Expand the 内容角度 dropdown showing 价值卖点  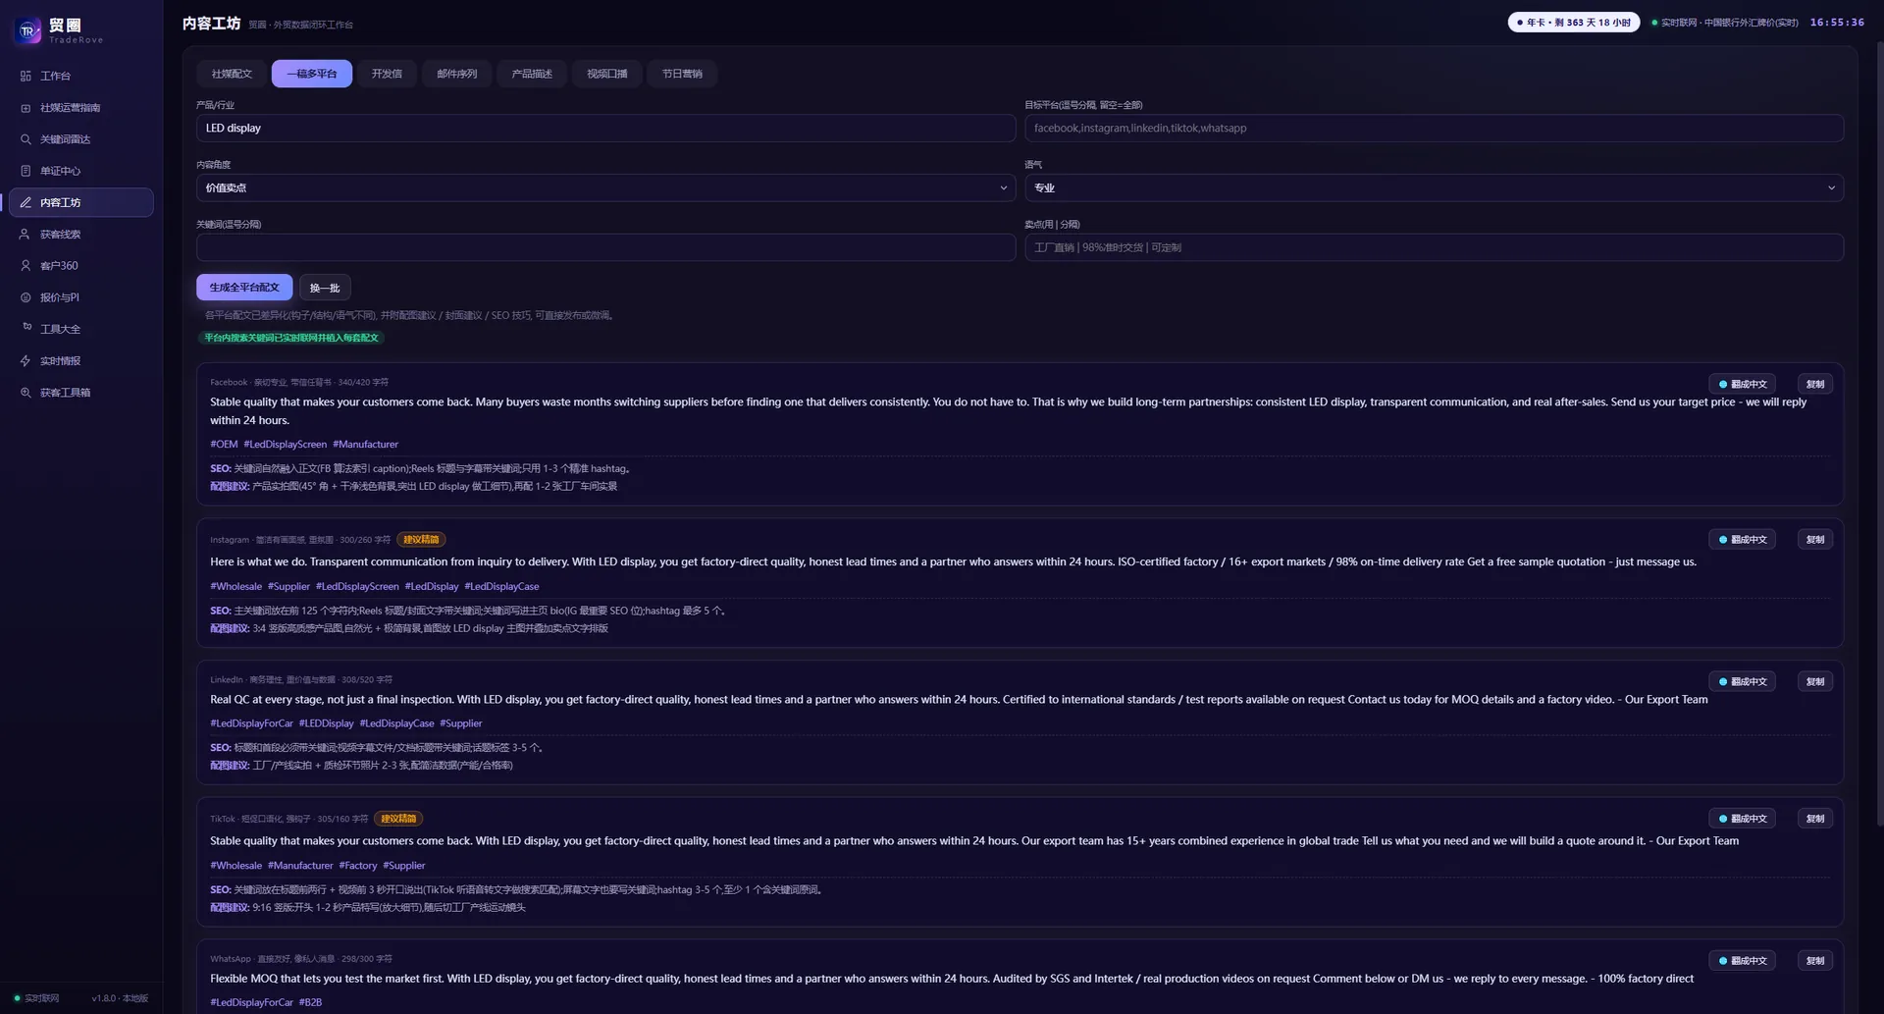(605, 187)
